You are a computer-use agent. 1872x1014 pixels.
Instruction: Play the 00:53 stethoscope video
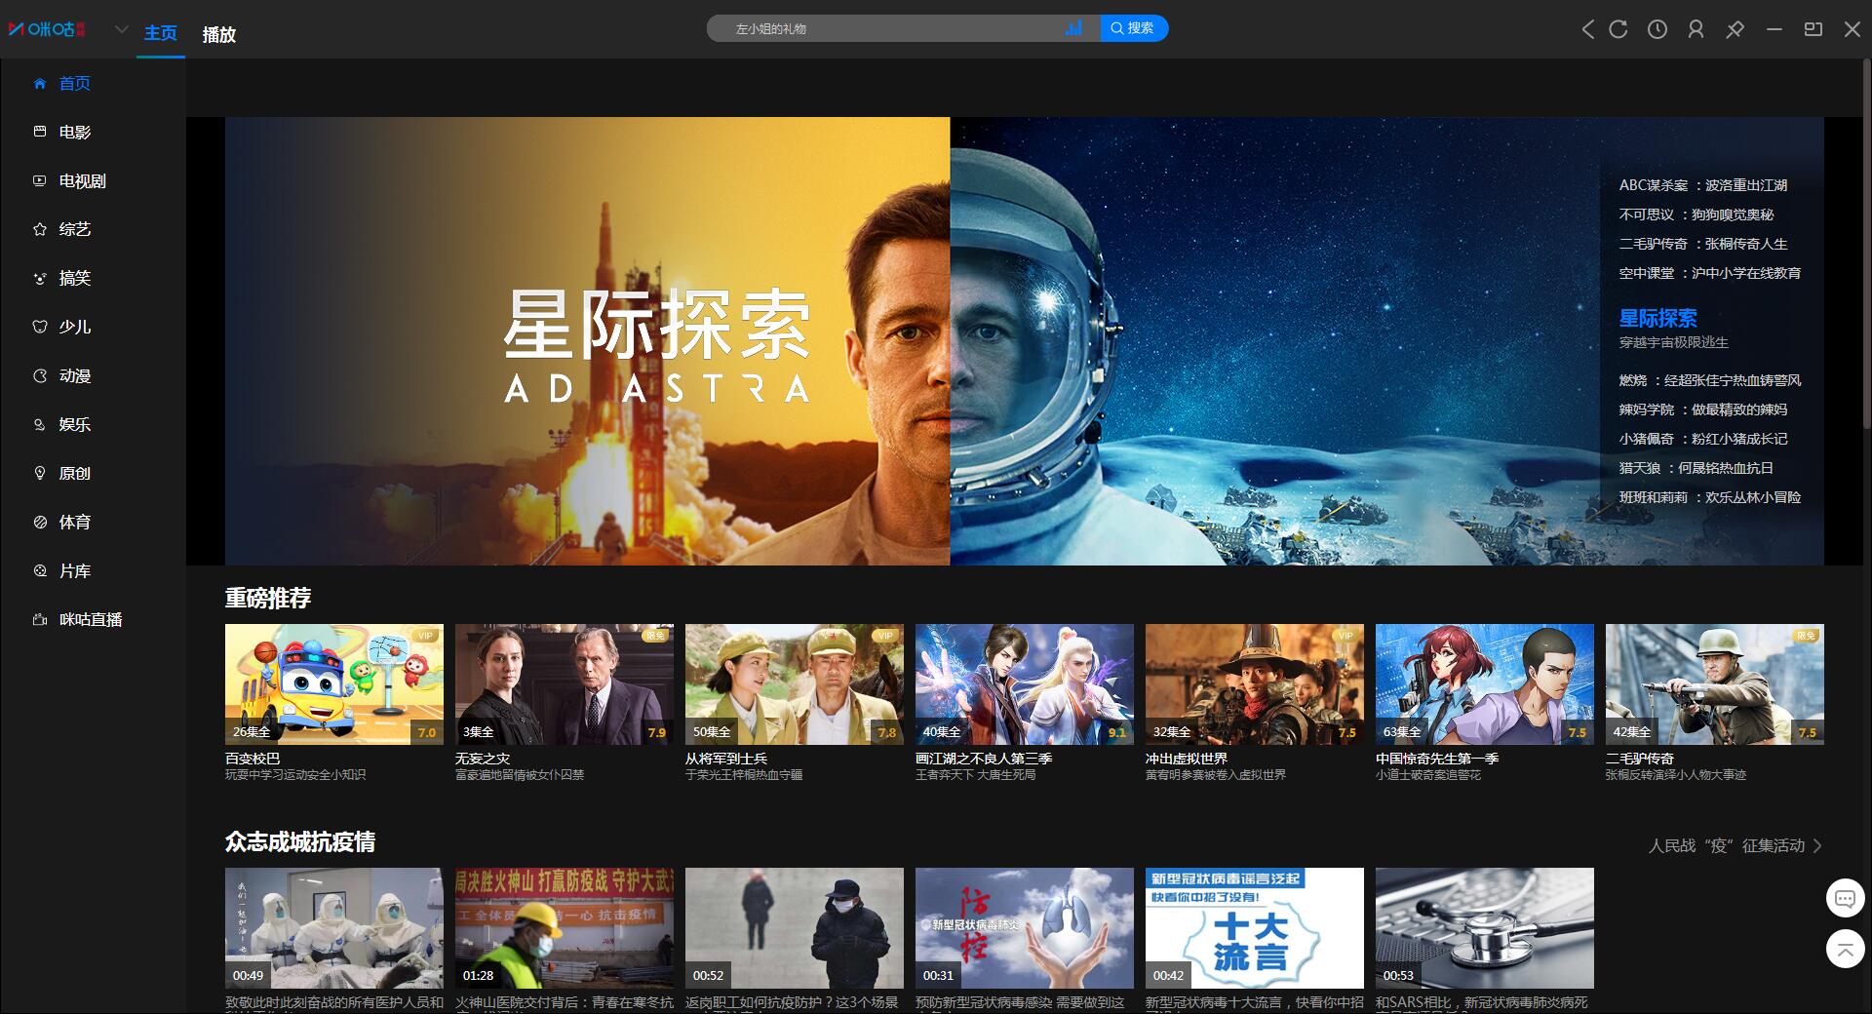(x=1485, y=928)
